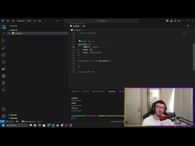Viewport: 195px width, 146px height.
Task: Open Explorer's Views and More Actions ellipsis
Action: (x=65, y=26)
